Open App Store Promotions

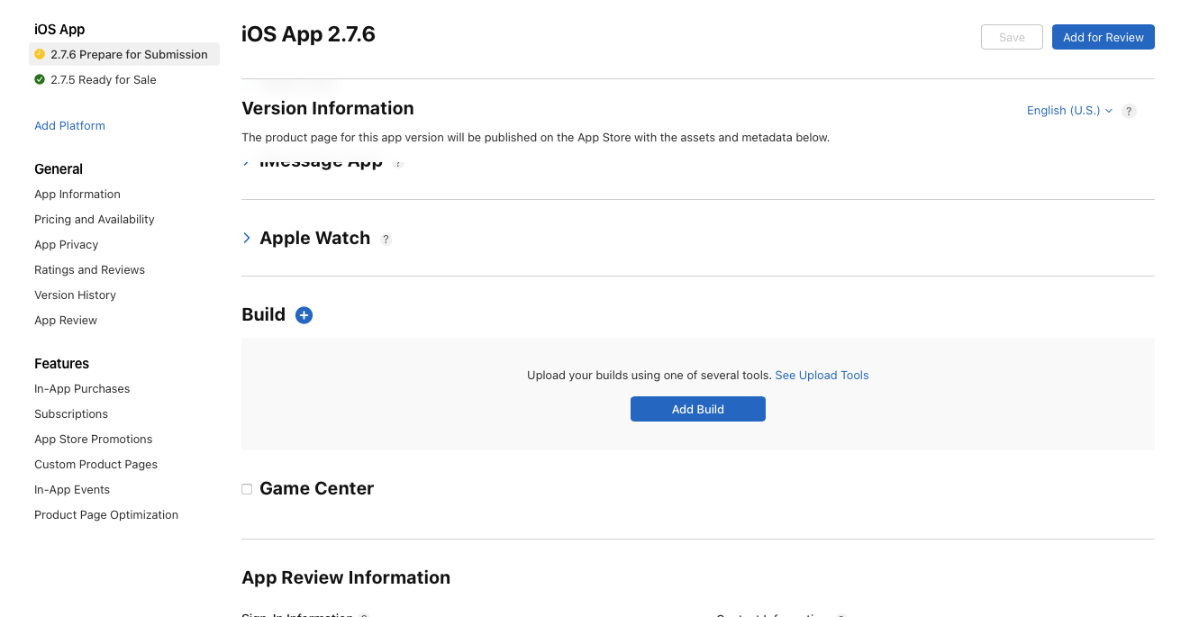point(94,440)
